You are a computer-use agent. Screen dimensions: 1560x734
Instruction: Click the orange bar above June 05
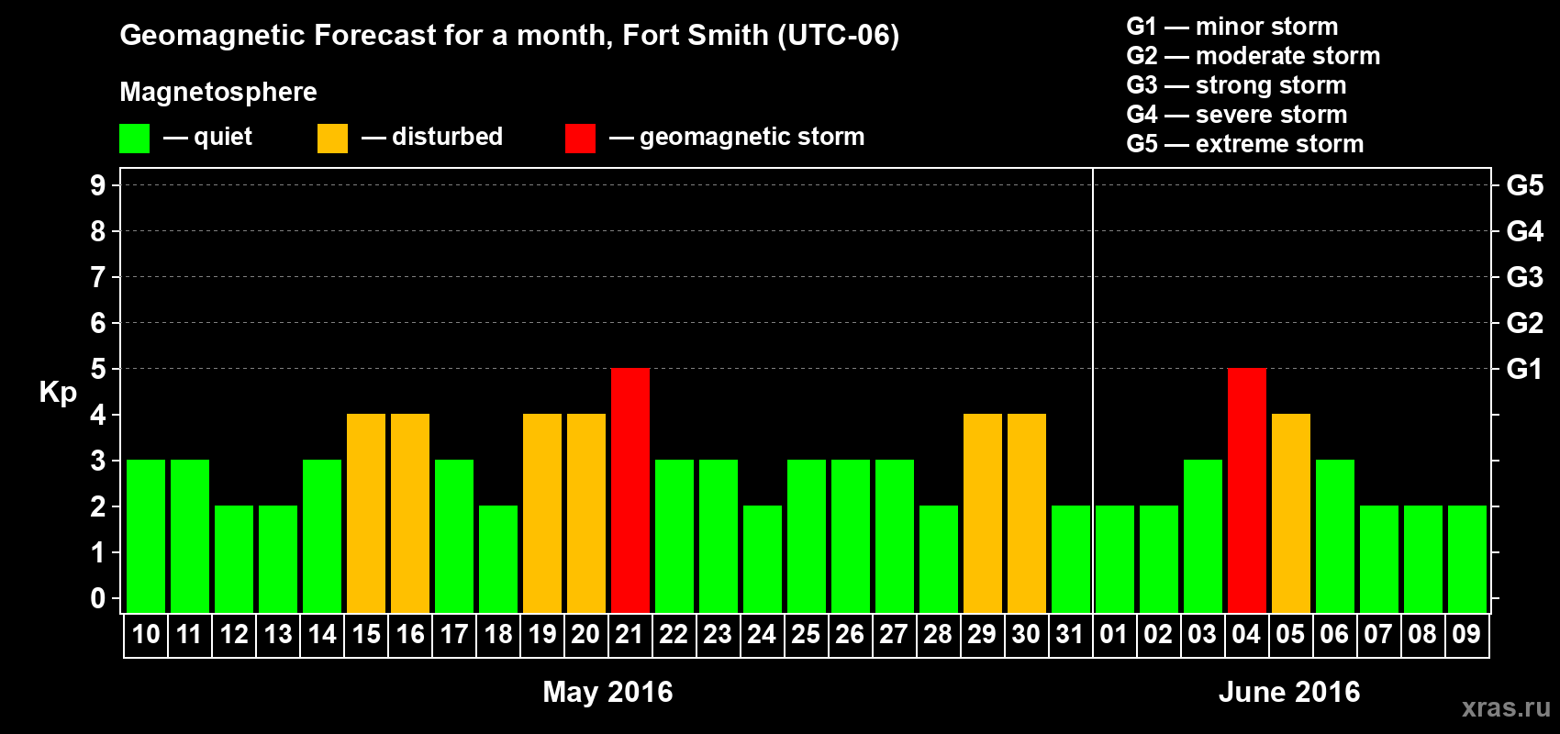[x=1291, y=514]
